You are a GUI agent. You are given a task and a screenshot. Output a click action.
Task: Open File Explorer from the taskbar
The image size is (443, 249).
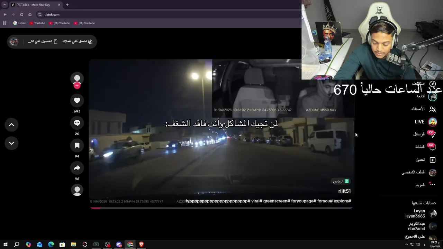[x=73, y=245]
